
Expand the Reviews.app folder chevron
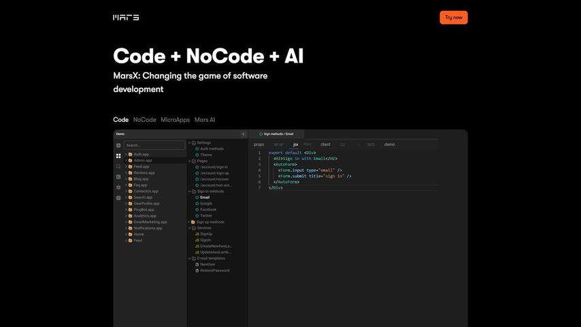point(126,172)
